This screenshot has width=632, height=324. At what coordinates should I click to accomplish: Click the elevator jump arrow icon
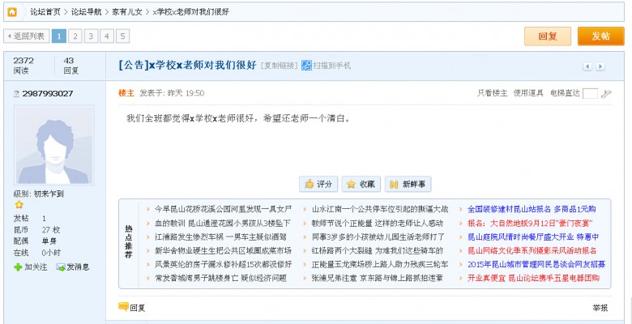(606, 94)
